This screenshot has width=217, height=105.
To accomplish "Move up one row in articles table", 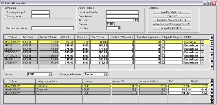I will 212,49.
